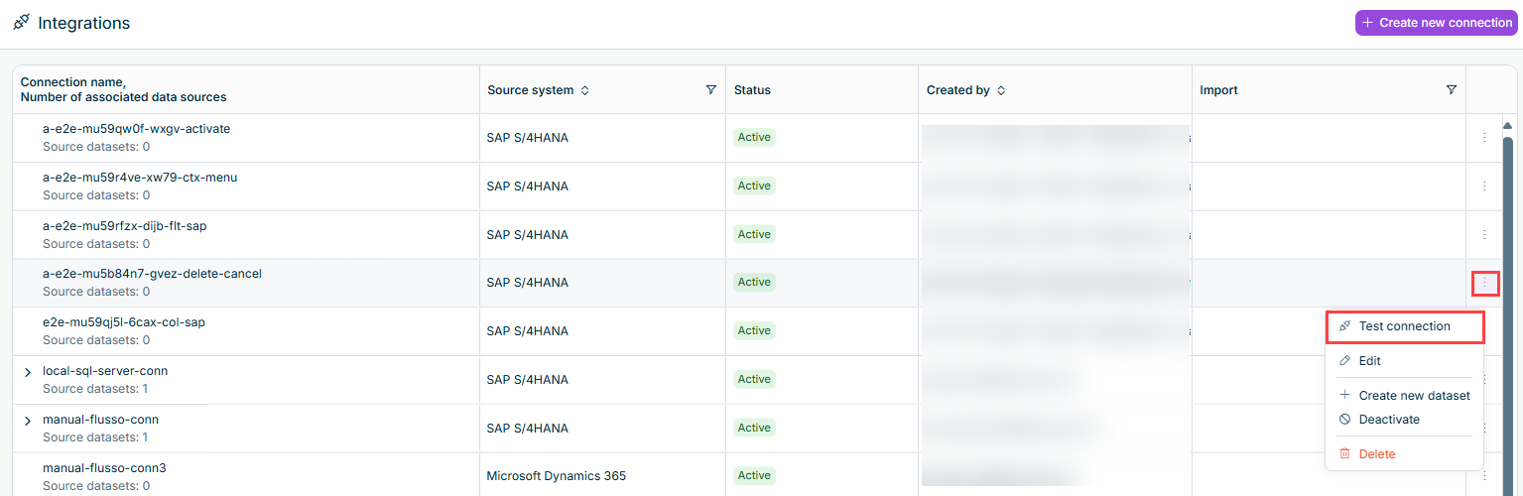Click the Status column header
Screen dimensions: 1523x496
(752, 90)
